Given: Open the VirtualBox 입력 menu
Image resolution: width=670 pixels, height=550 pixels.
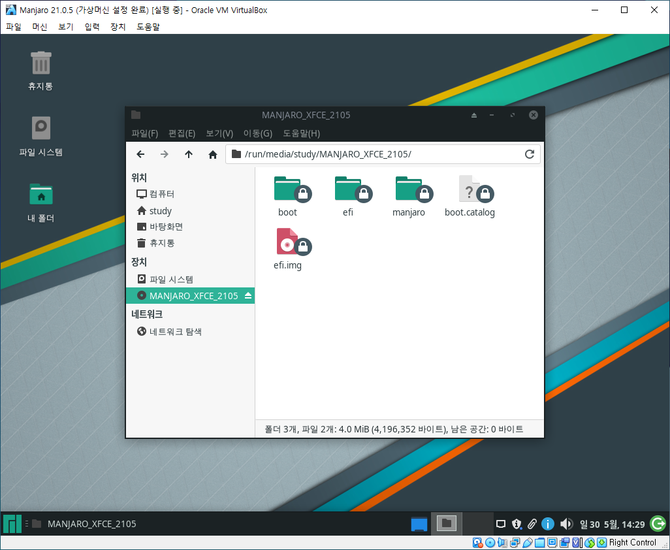Looking at the screenshot, I should (92, 27).
